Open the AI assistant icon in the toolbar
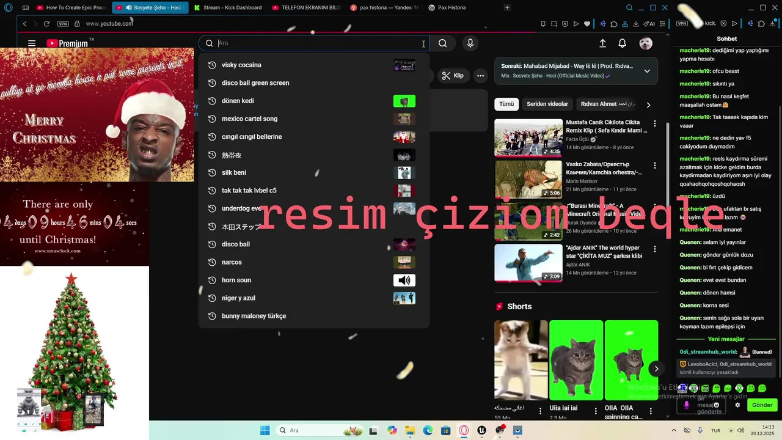The width and height of the screenshot is (782, 440). (x=648, y=24)
